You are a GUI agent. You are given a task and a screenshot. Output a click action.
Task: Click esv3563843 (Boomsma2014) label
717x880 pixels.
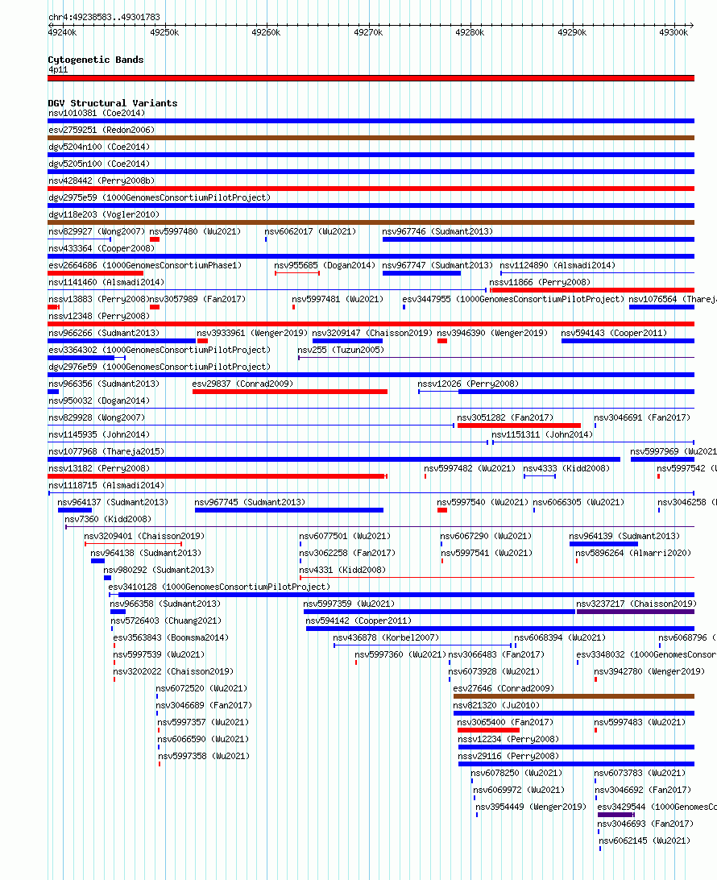click(x=171, y=637)
